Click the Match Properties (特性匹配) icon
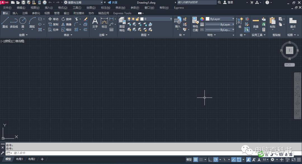 point(195,24)
